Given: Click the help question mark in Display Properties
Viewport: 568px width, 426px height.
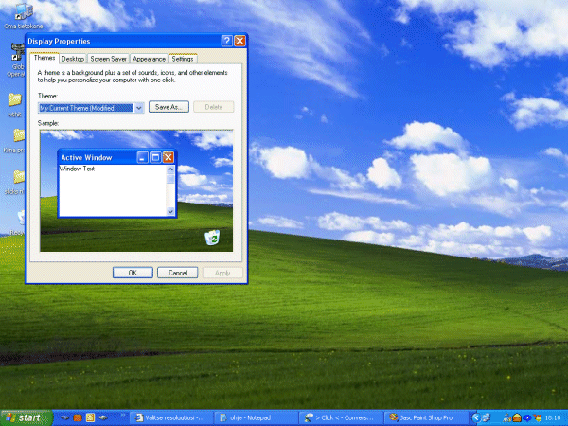Looking at the screenshot, I should click(x=226, y=41).
